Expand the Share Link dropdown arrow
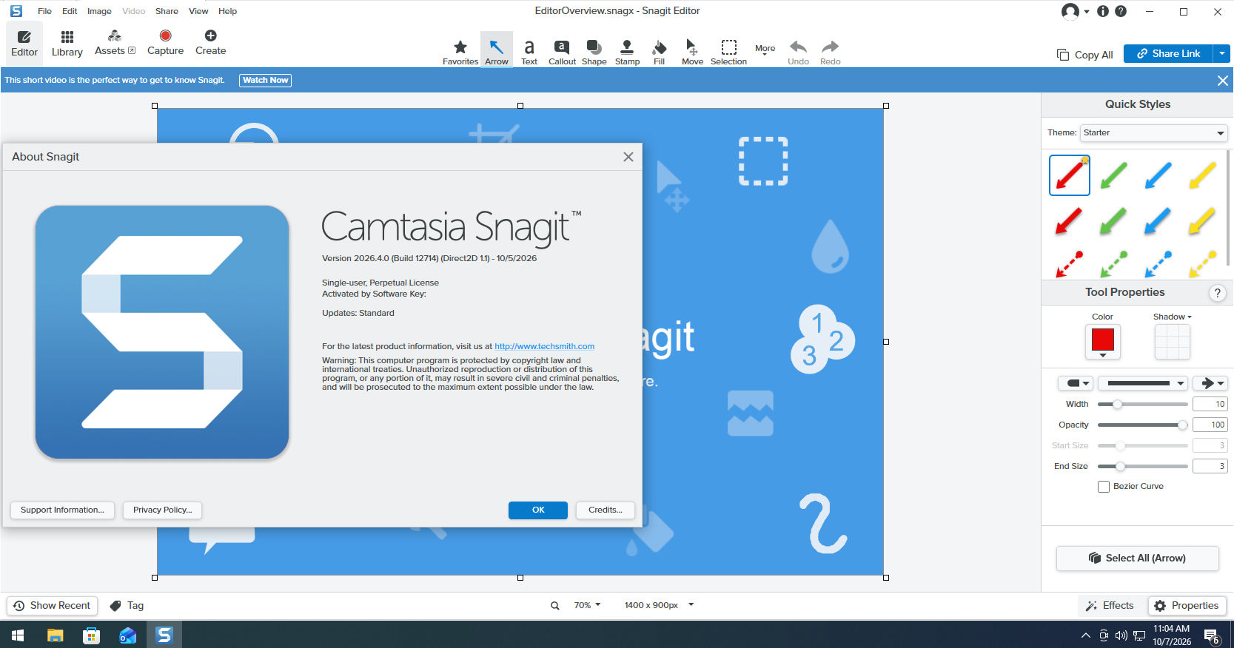Image resolution: width=1234 pixels, height=648 pixels. coord(1221,53)
